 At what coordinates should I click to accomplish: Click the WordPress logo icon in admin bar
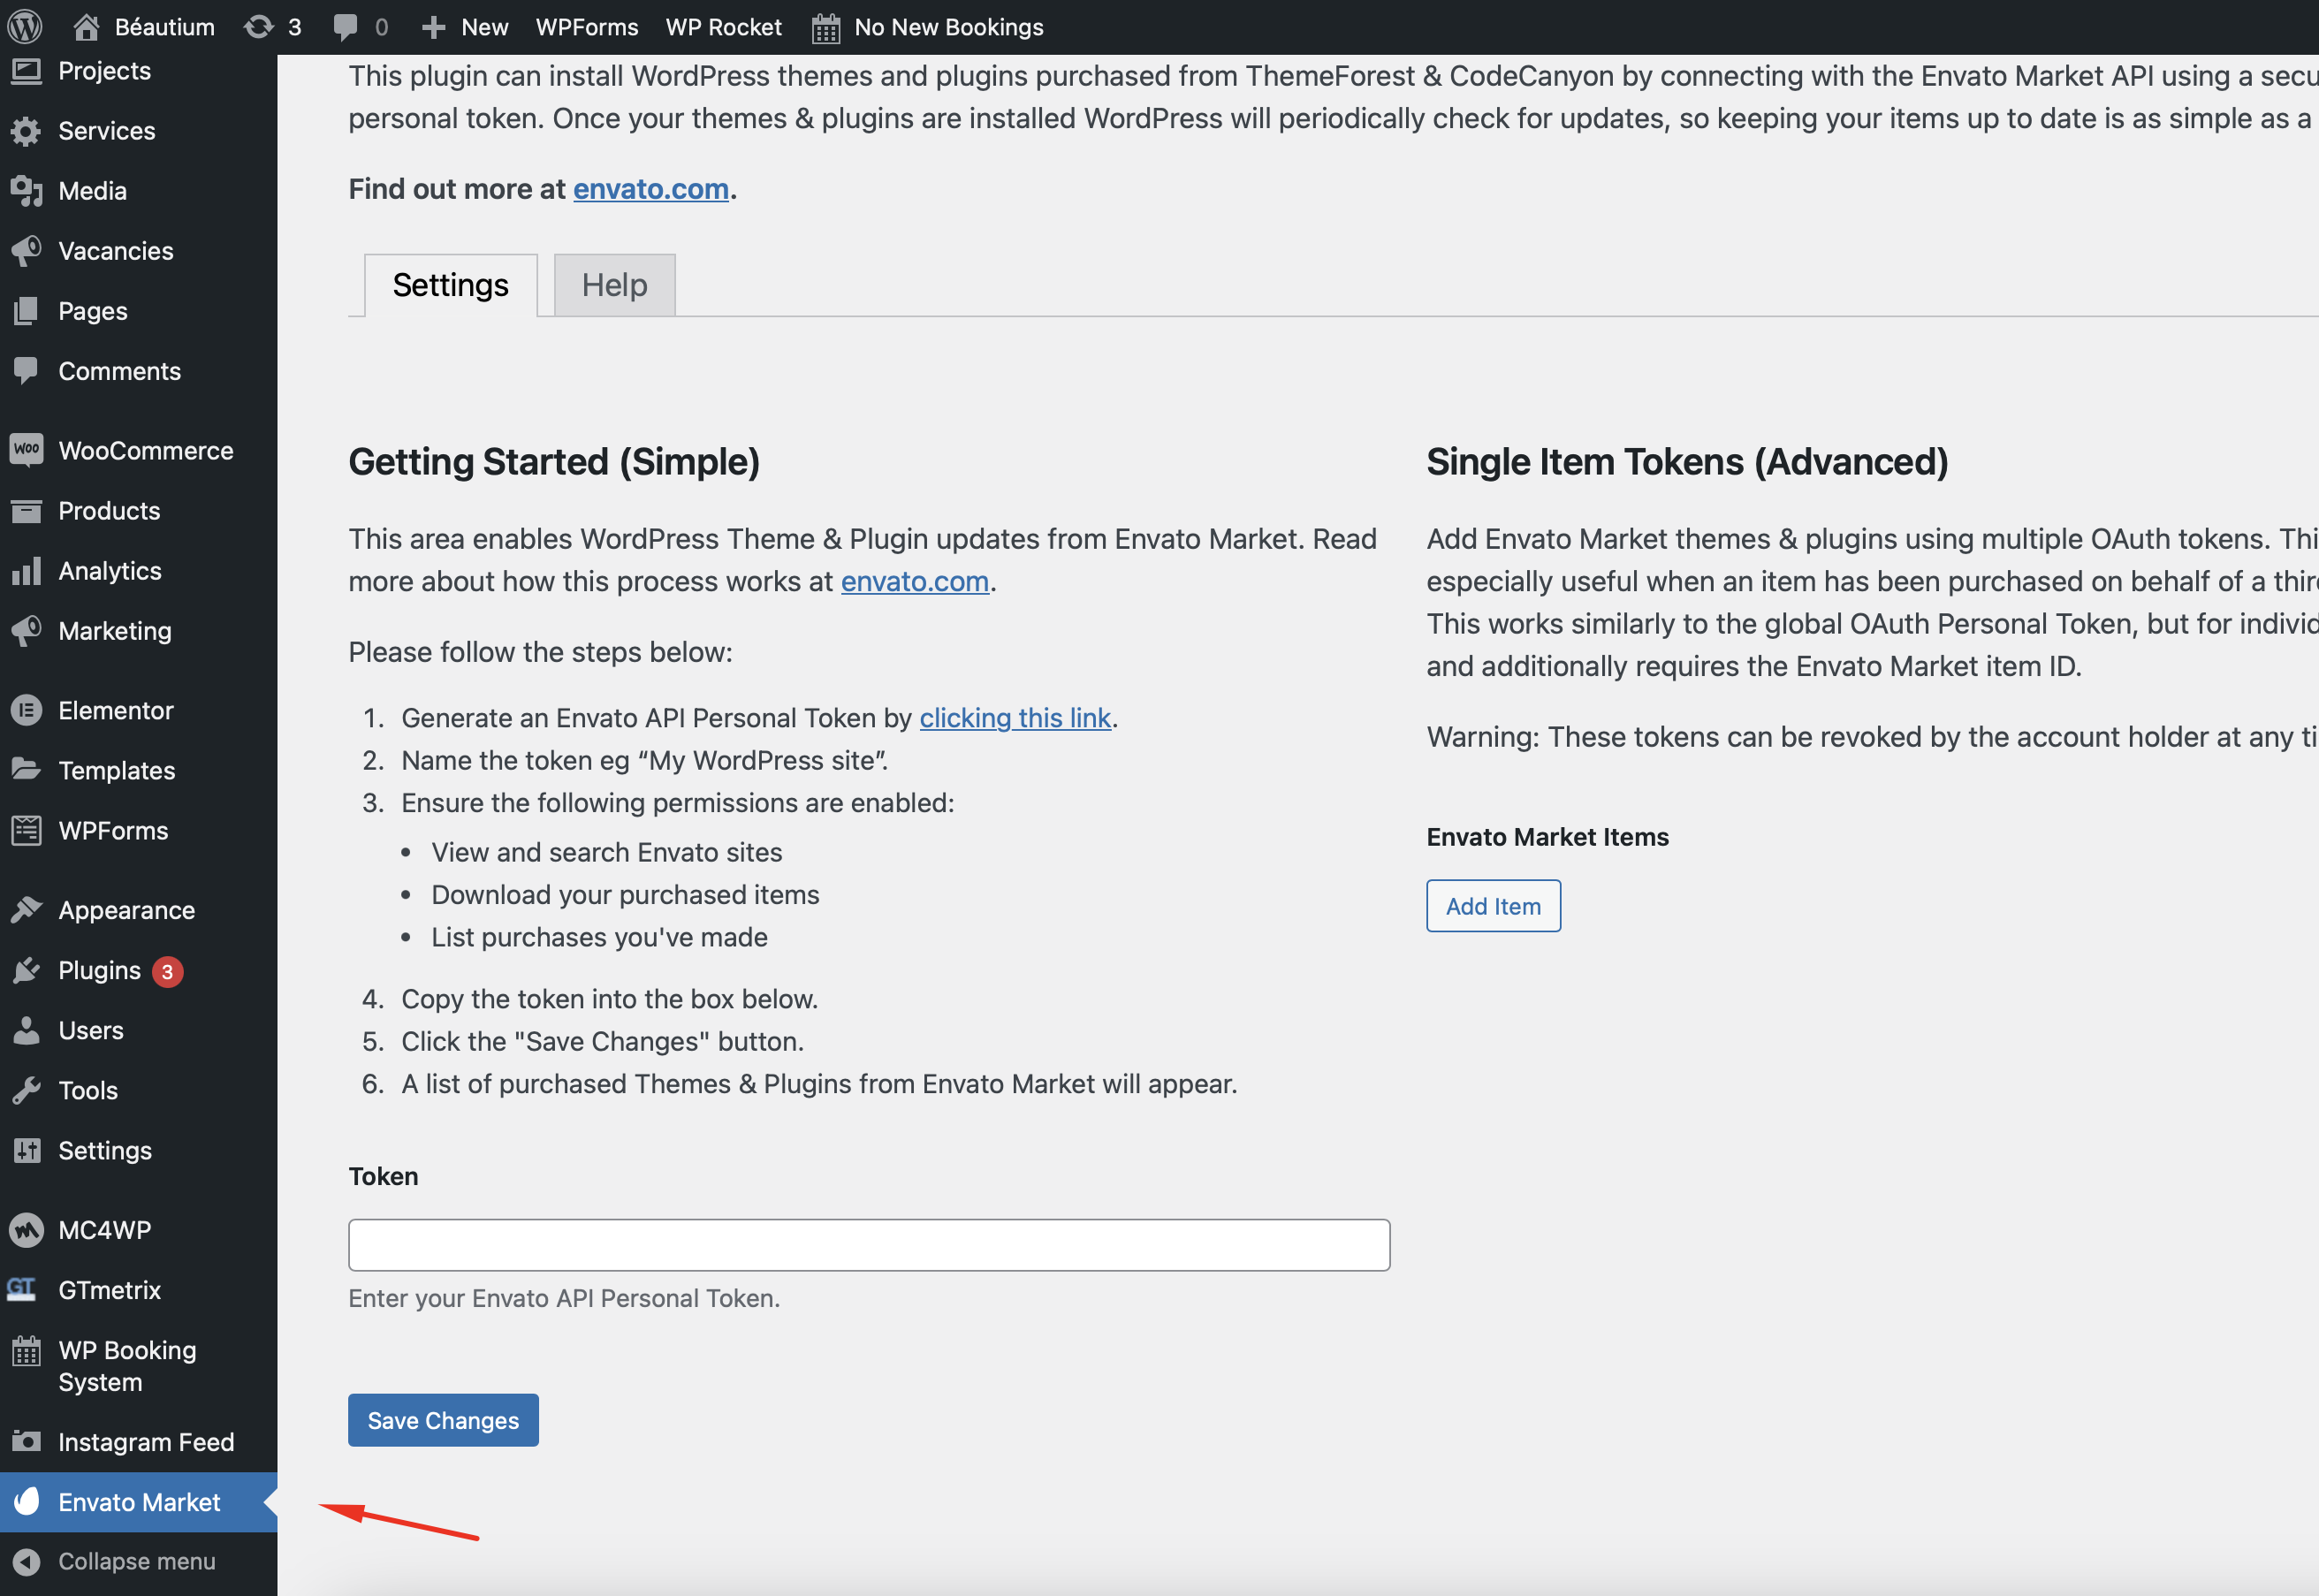click(25, 27)
